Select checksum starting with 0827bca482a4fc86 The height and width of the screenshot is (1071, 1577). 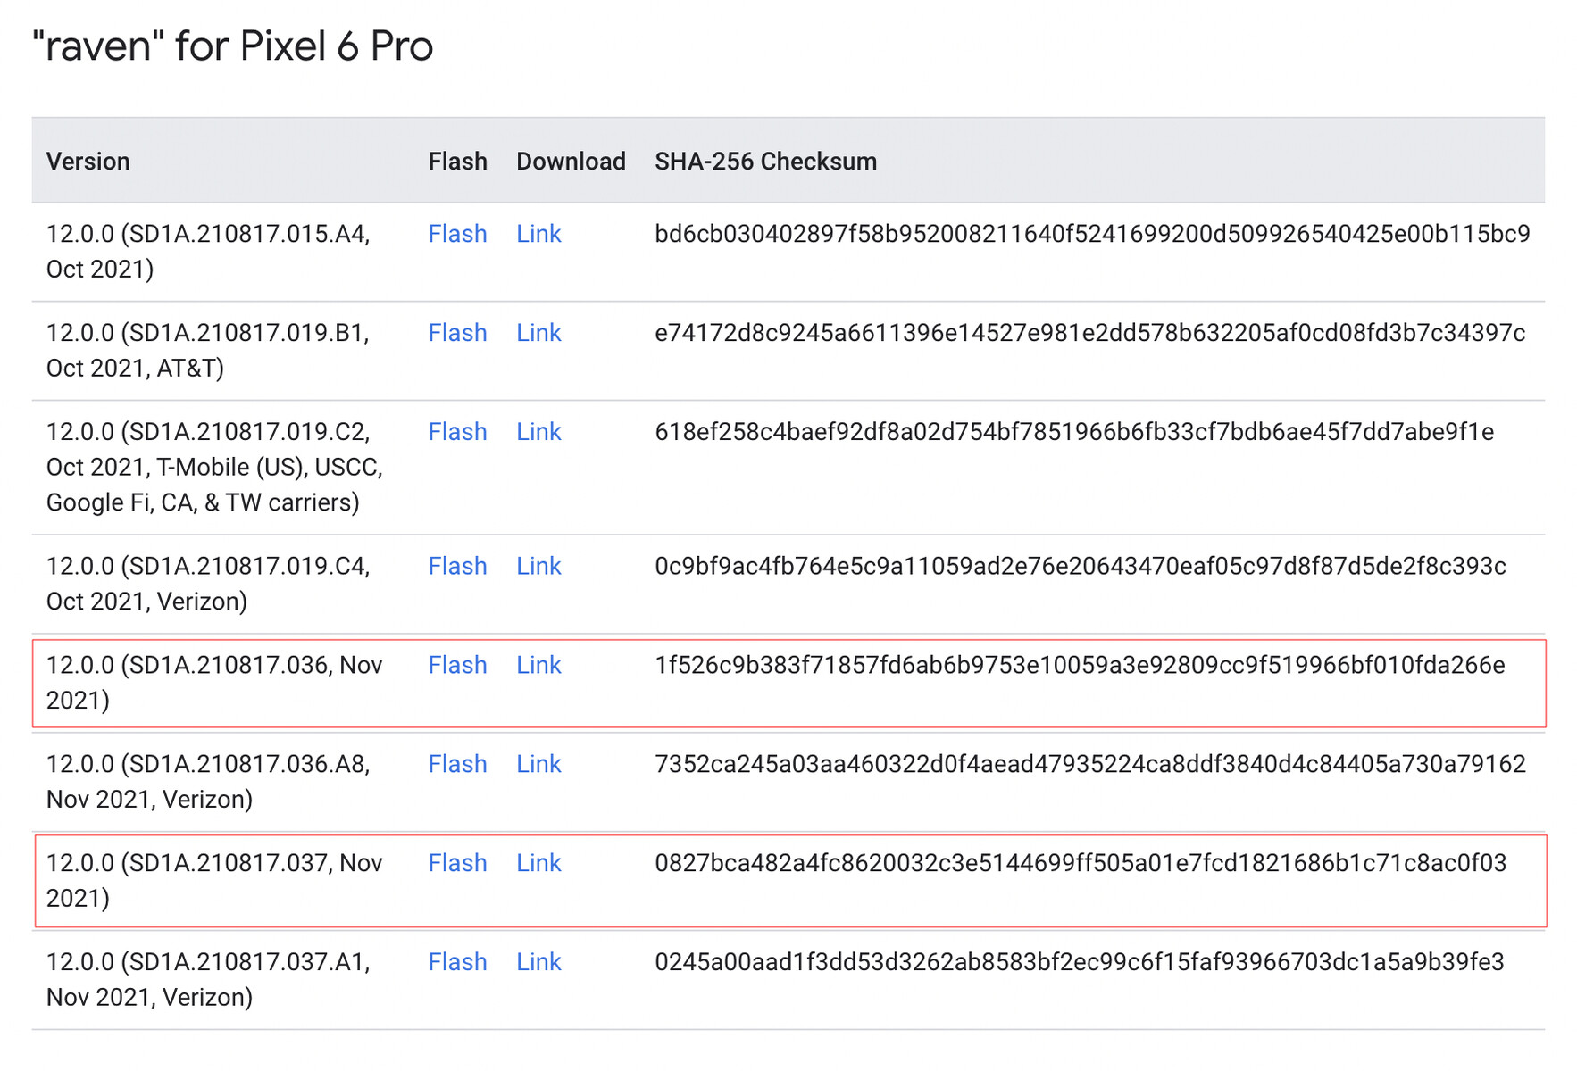(1081, 864)
